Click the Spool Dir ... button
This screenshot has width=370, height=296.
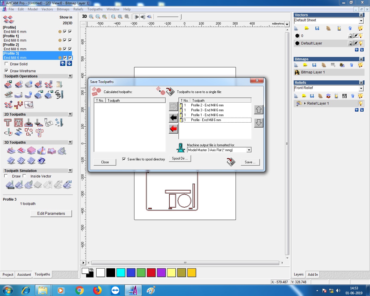pyautogui.click(x=180, y=158)
